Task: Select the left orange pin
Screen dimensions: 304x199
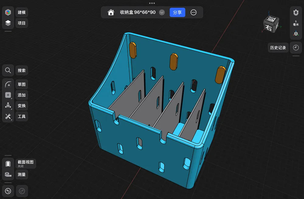Action: tap(133, 50)
